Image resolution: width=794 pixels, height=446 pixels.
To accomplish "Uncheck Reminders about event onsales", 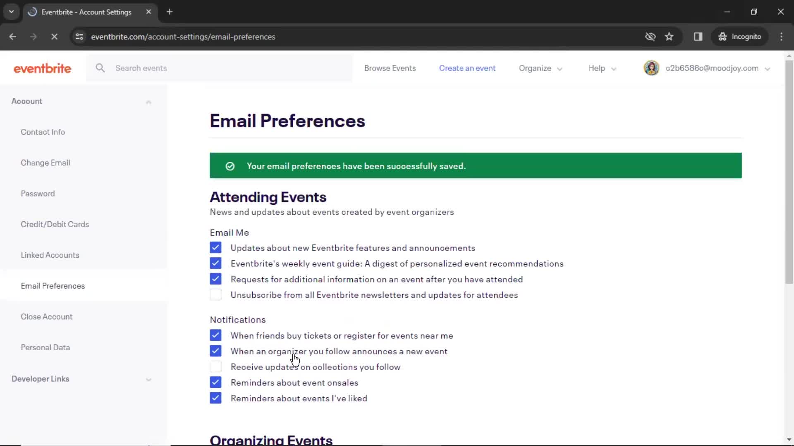I will click(x=215, y=382).
